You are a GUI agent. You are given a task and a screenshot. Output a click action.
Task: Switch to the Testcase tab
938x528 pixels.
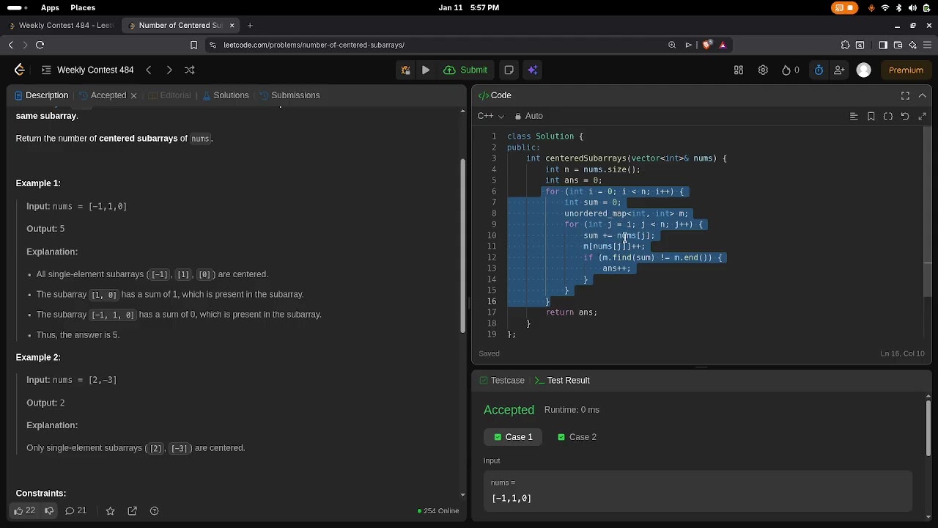point(502,381)
